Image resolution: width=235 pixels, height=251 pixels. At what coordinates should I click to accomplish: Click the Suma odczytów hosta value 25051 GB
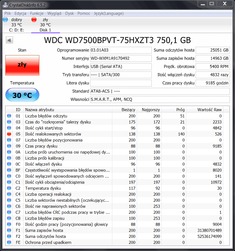click(x=213, y=50)
